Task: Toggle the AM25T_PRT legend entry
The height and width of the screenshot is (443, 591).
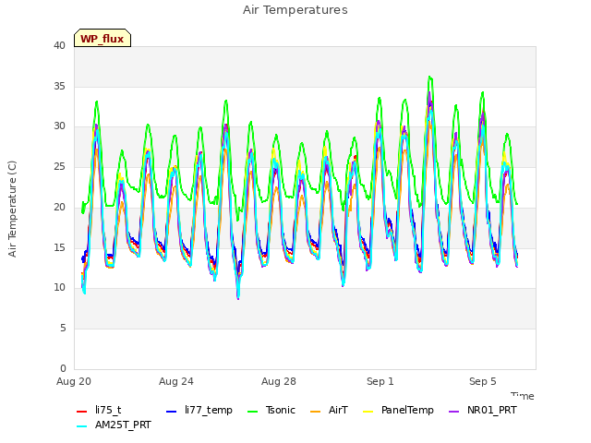Action: (x=114, y=425)
